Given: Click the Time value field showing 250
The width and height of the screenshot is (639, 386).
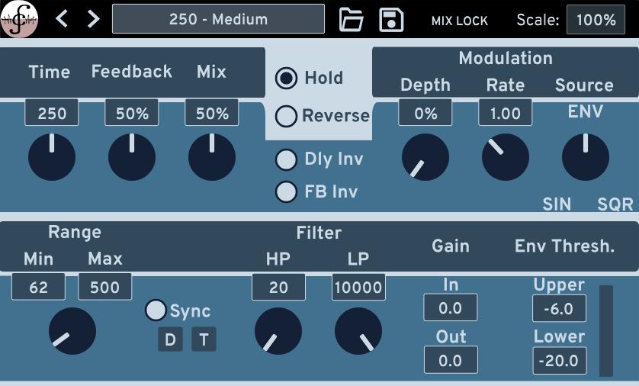Looking at the screenshot, I should (x=52, y=114).
